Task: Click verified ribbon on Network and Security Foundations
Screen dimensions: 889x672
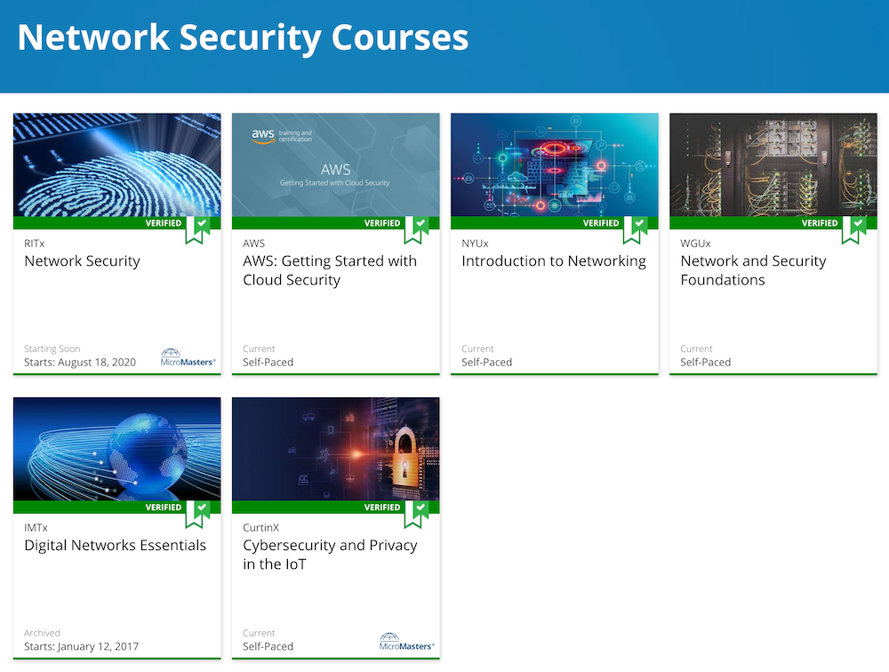Action: tap(854, 229)
